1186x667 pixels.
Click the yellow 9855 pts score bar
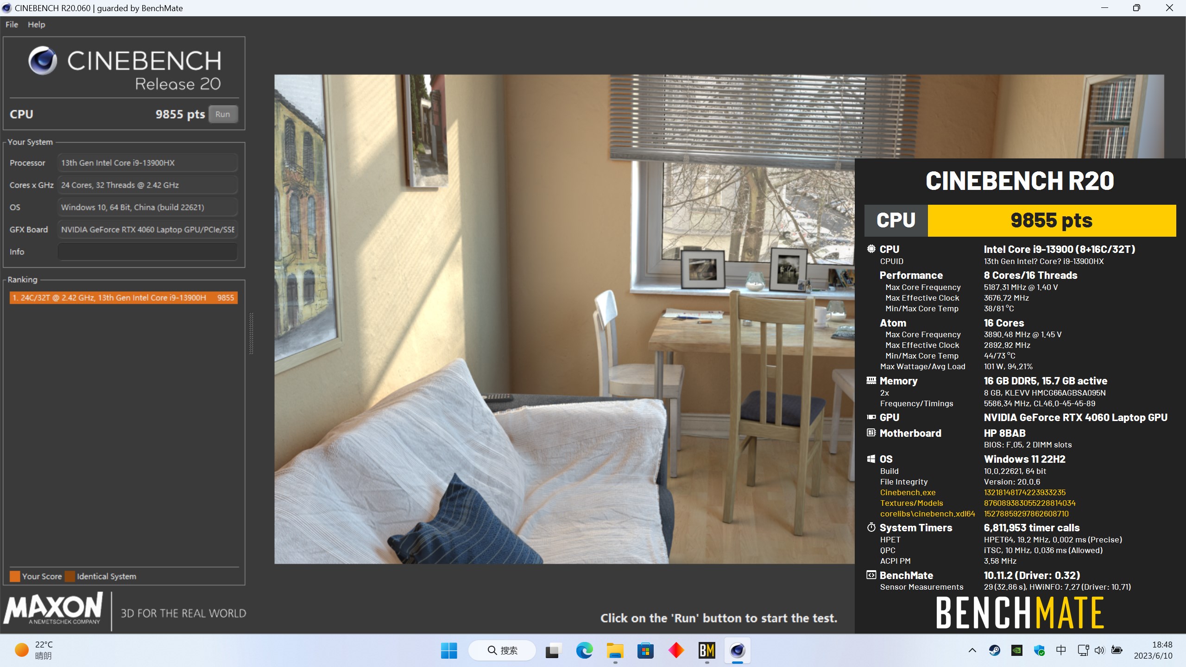(1052, 220)
